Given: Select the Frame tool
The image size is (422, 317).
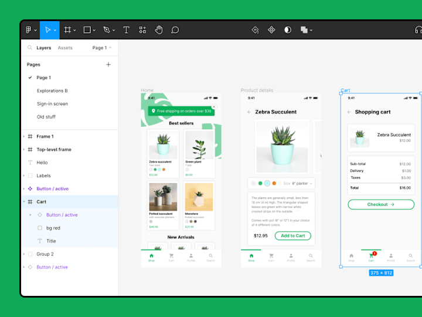Looking at the screenshot, I should (x=67, y=30).
